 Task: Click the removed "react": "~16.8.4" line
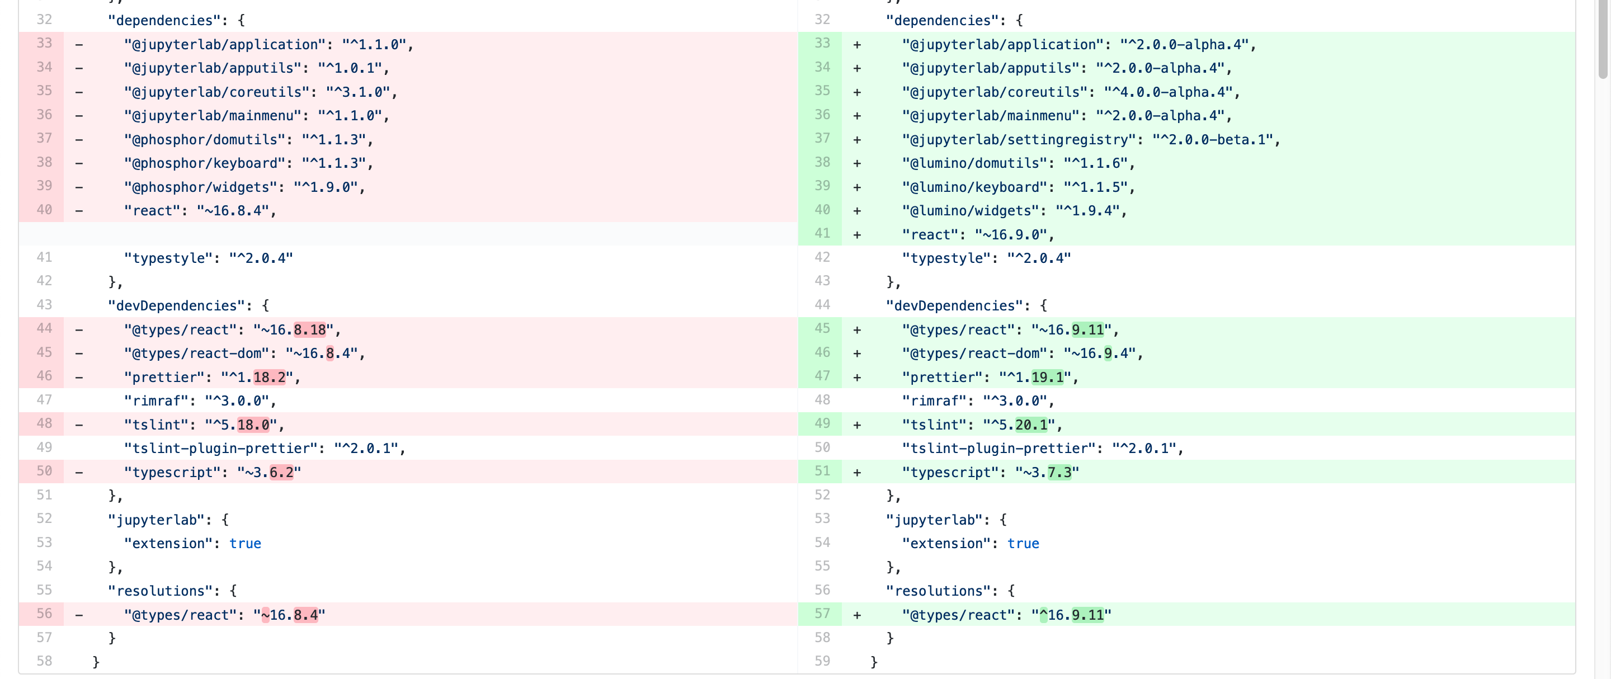pos(200,210)
